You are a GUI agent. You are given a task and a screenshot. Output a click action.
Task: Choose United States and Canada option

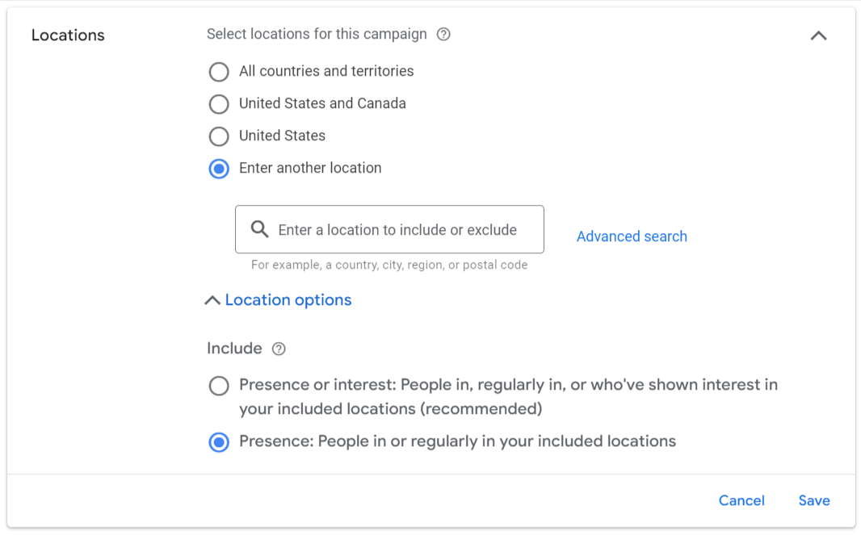[x=219, y=104]
